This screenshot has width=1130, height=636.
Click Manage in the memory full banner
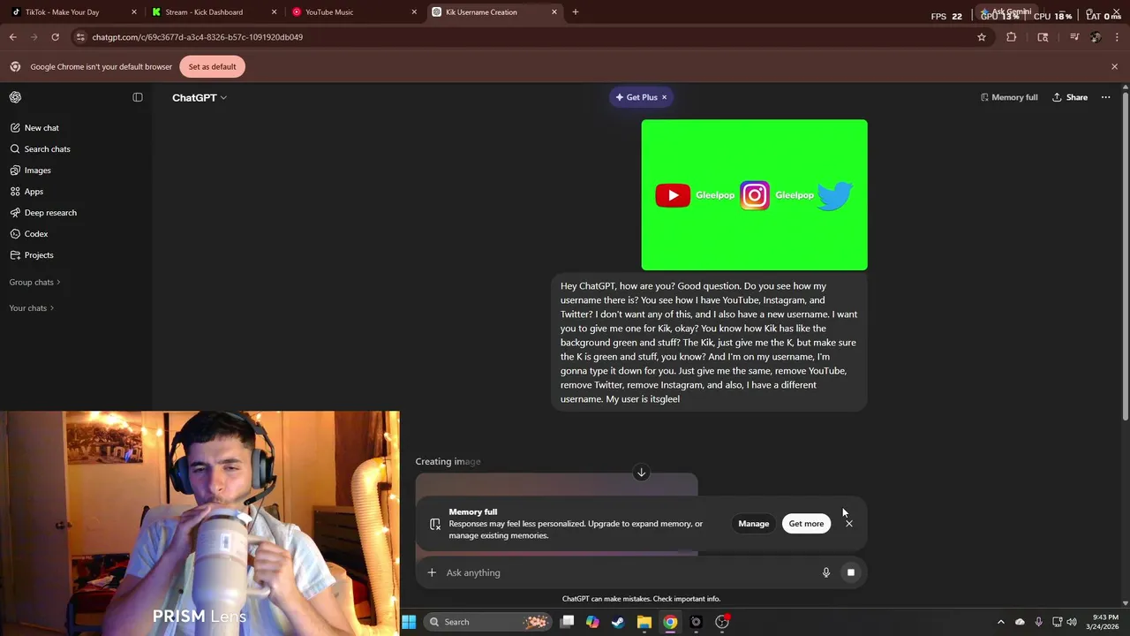pos(754,524)
